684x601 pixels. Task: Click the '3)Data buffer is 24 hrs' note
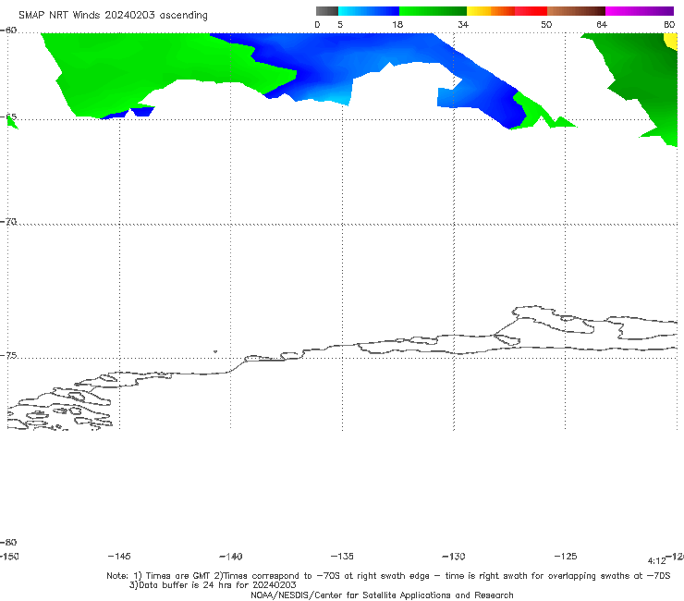(213, 585)
